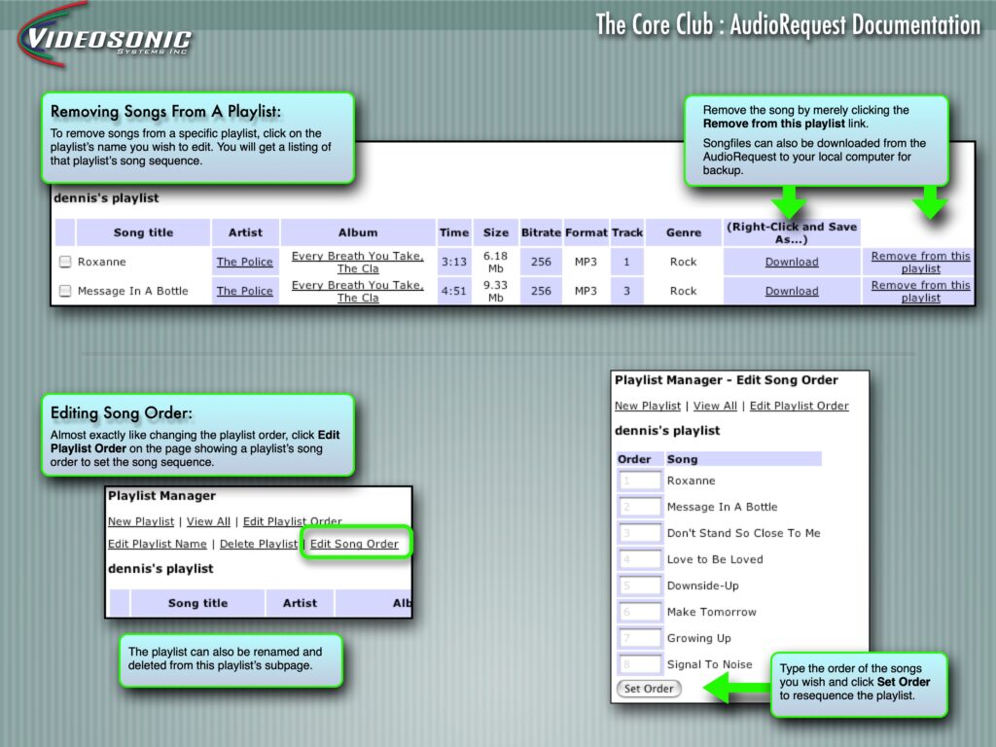
Task: Click the highlighted Edit Song Order link
Action: coord(354,544)
